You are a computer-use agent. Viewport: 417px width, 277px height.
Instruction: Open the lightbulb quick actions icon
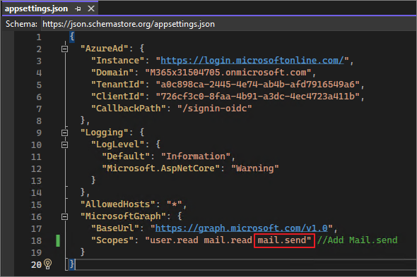click(48, 264)
